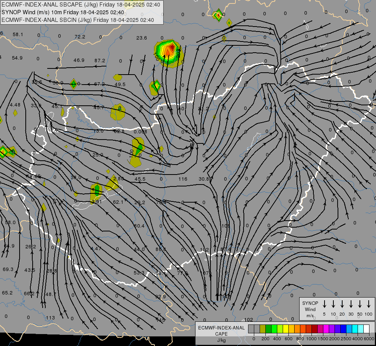The height and width of the screenshot is (346, 376).
Task: Click the 30 m/s wind arrow in legend
Action: (x=351, y=304)
